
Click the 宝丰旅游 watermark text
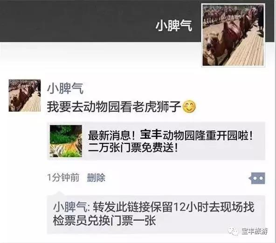[x=255, y=231]
